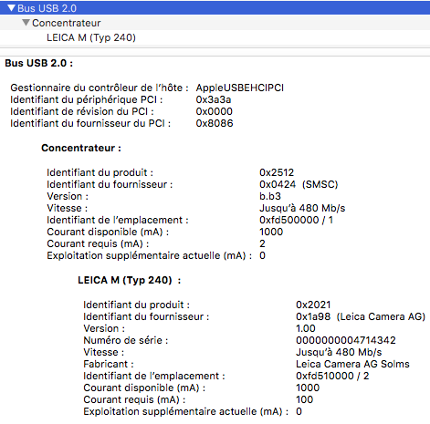Click the hub 'Courant disponible (mA)' value 1000
This screenshot has width=430, height=424.
[271, 232]
